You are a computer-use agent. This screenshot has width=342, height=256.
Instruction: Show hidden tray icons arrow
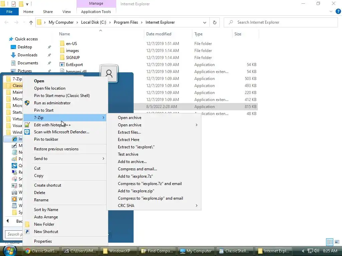click(303, 251)
